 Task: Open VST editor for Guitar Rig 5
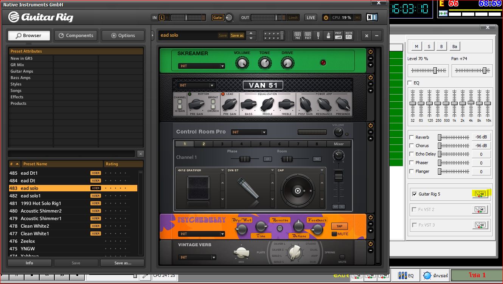[x=480, y=194]
